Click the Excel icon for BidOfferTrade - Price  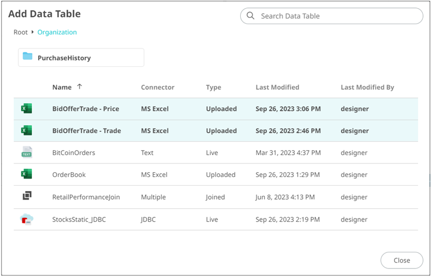tap(26, 109)
